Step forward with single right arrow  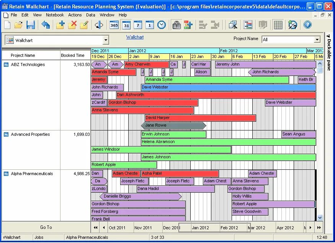pyautogui.click(x=310, y=228)
